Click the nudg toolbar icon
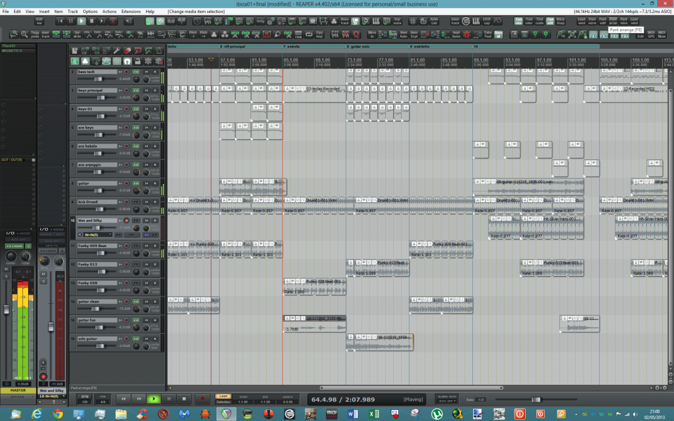The width and height of the screenshot is (674, 421). pyautogui.click(x=260, y=21)
